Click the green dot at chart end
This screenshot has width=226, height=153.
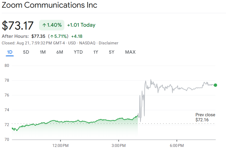pyautogui.click(x=215, y=85)
